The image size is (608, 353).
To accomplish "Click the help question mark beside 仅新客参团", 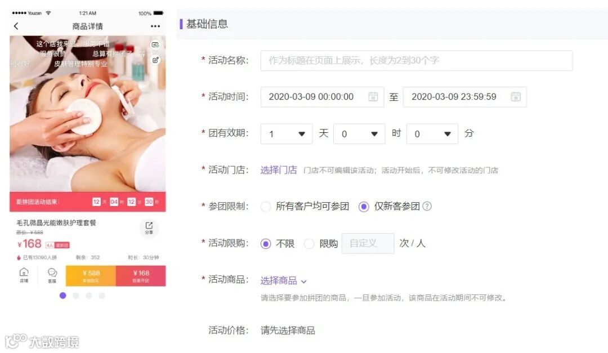I will (427, 207).
